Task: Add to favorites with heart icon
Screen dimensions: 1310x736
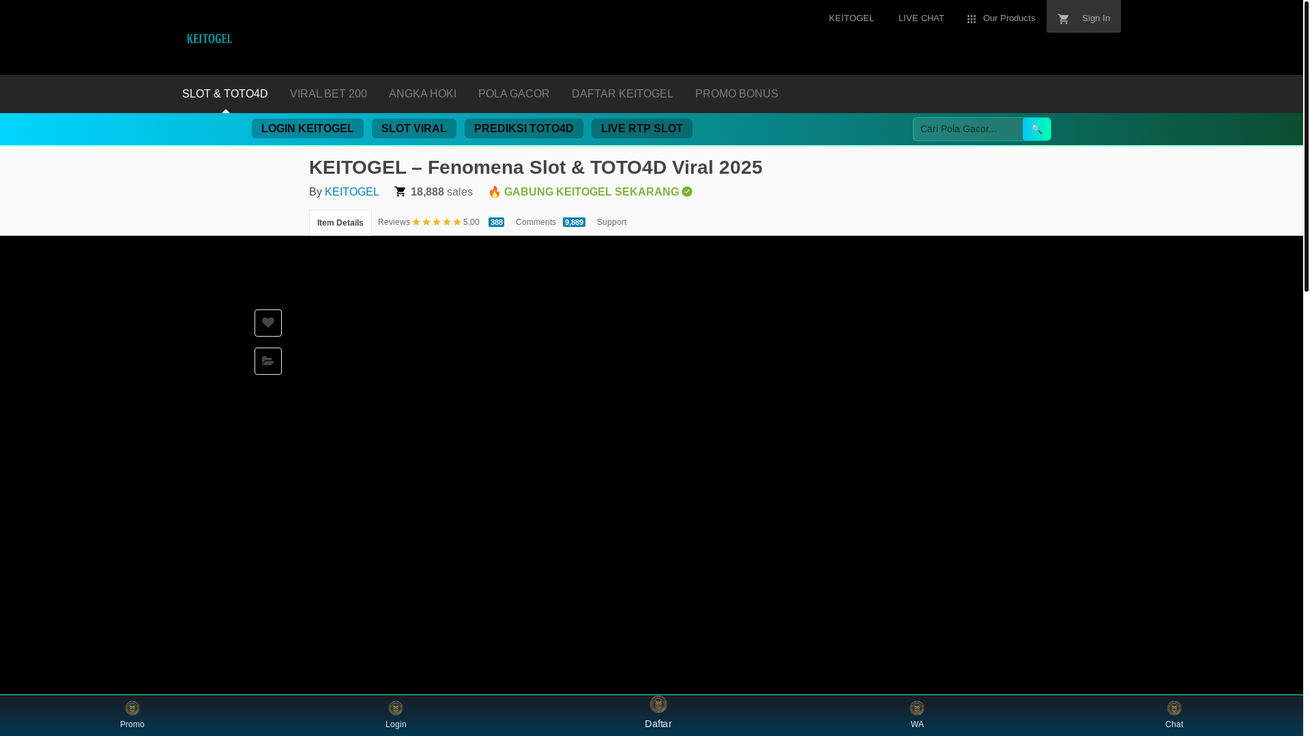Action: [x=268, y=323]
